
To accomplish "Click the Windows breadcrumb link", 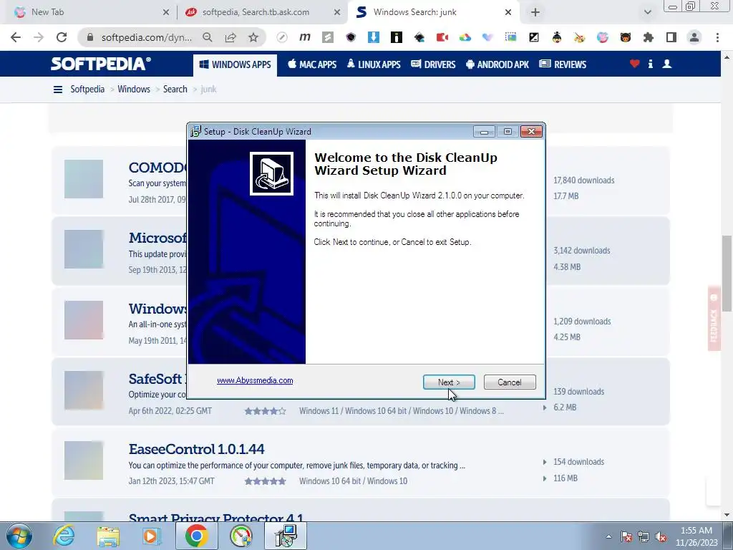I will pyautogui.click(x=134, y=90).
